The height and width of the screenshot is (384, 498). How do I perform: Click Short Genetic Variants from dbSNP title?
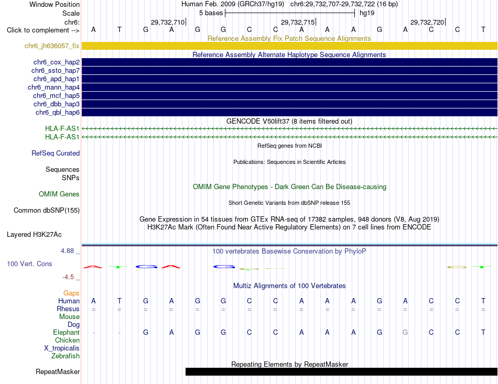(289, 203)
